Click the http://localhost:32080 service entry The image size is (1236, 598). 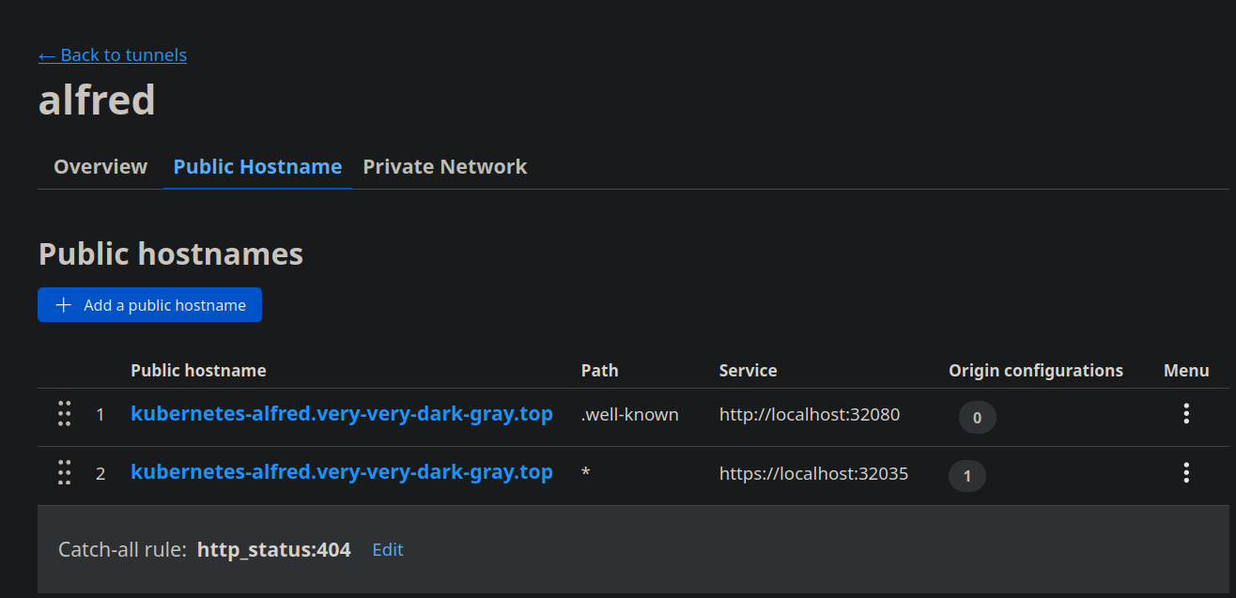pos(810,414)
